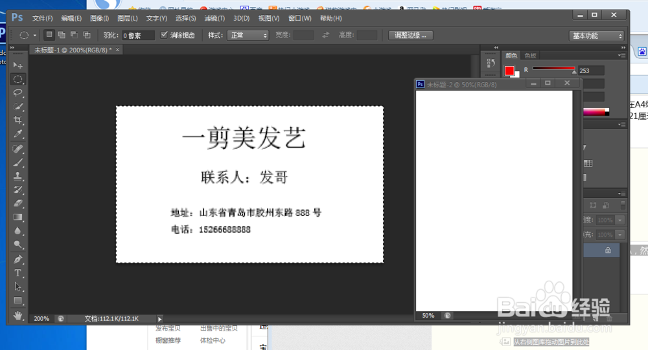Screen dimensions: 648x350
Task: Open the 图层(L) menu
Action: [128, 18]
